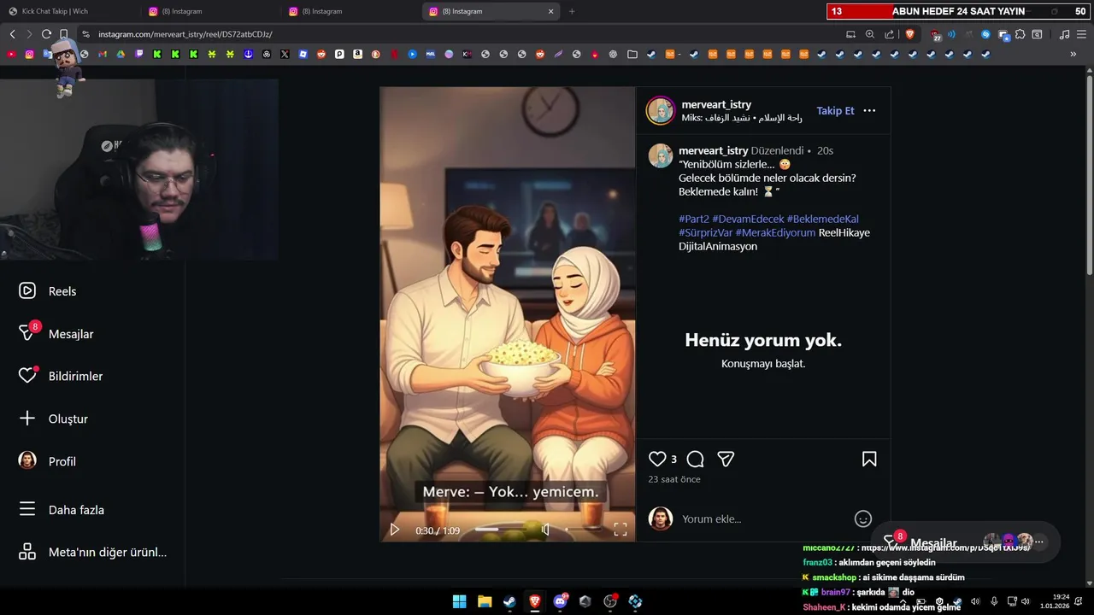Open Brave Shields lion icon
Screen dimensions: 1094x615
909,34
